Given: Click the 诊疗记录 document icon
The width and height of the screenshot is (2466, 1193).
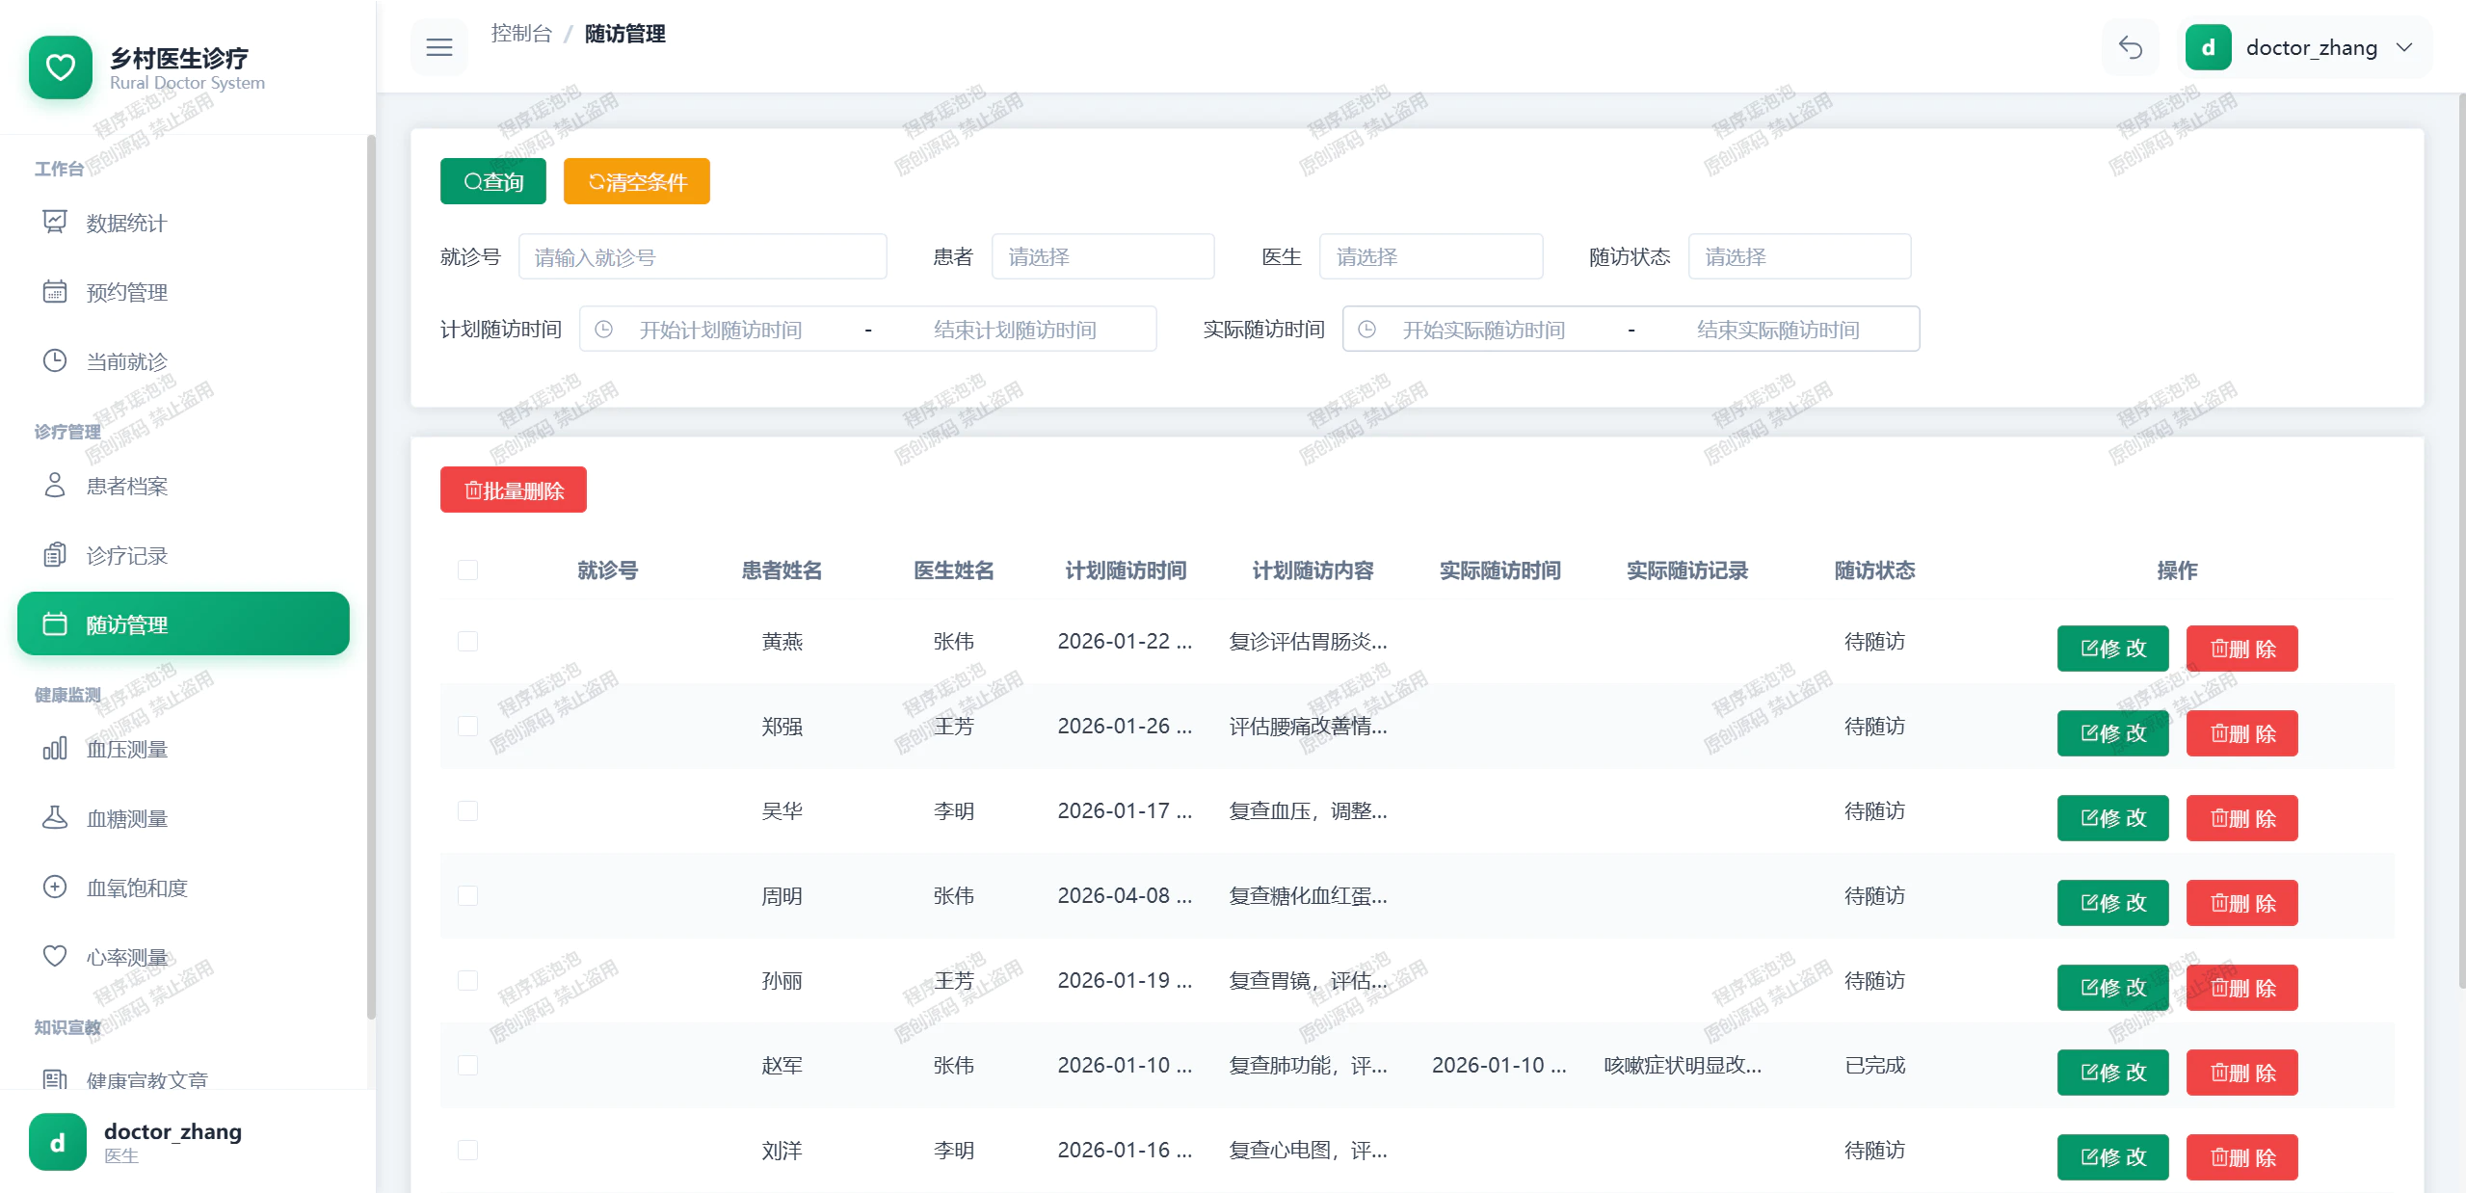Looking at the screenshot, I should click(55, 555).
